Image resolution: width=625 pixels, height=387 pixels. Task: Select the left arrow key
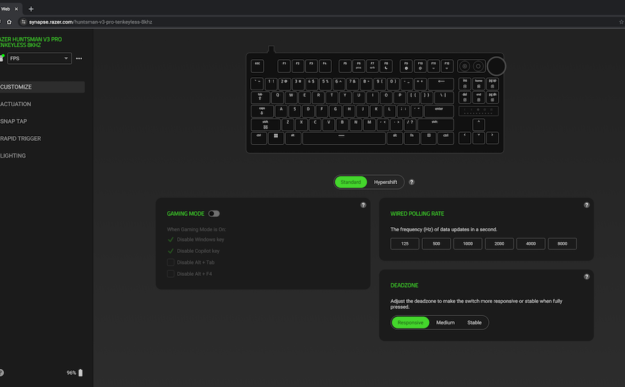(x=465, y=138)
